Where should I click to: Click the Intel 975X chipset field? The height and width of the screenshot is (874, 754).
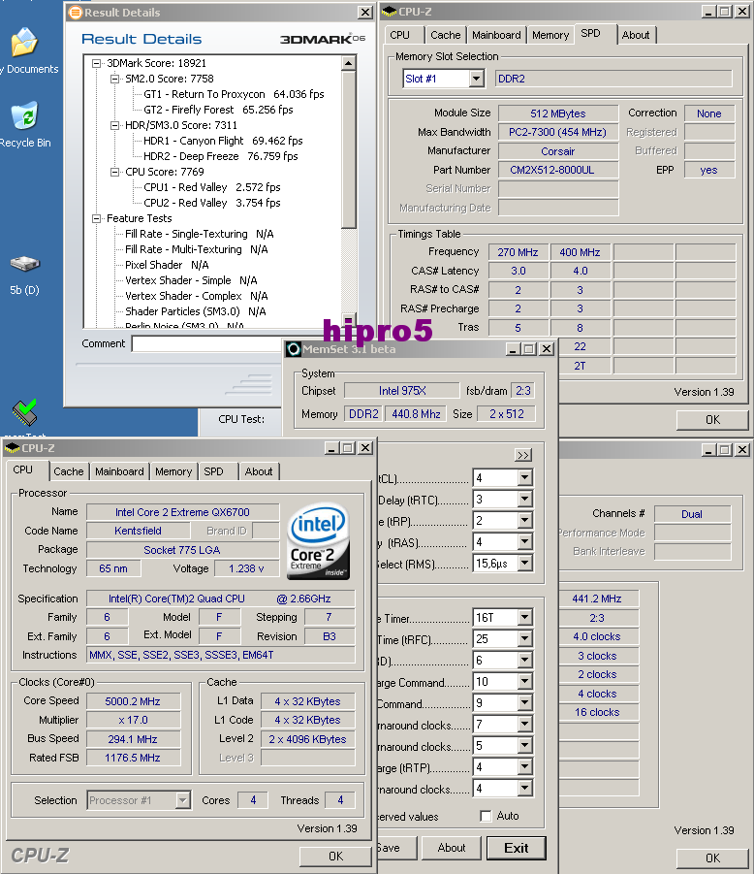[x=402, y=391]
